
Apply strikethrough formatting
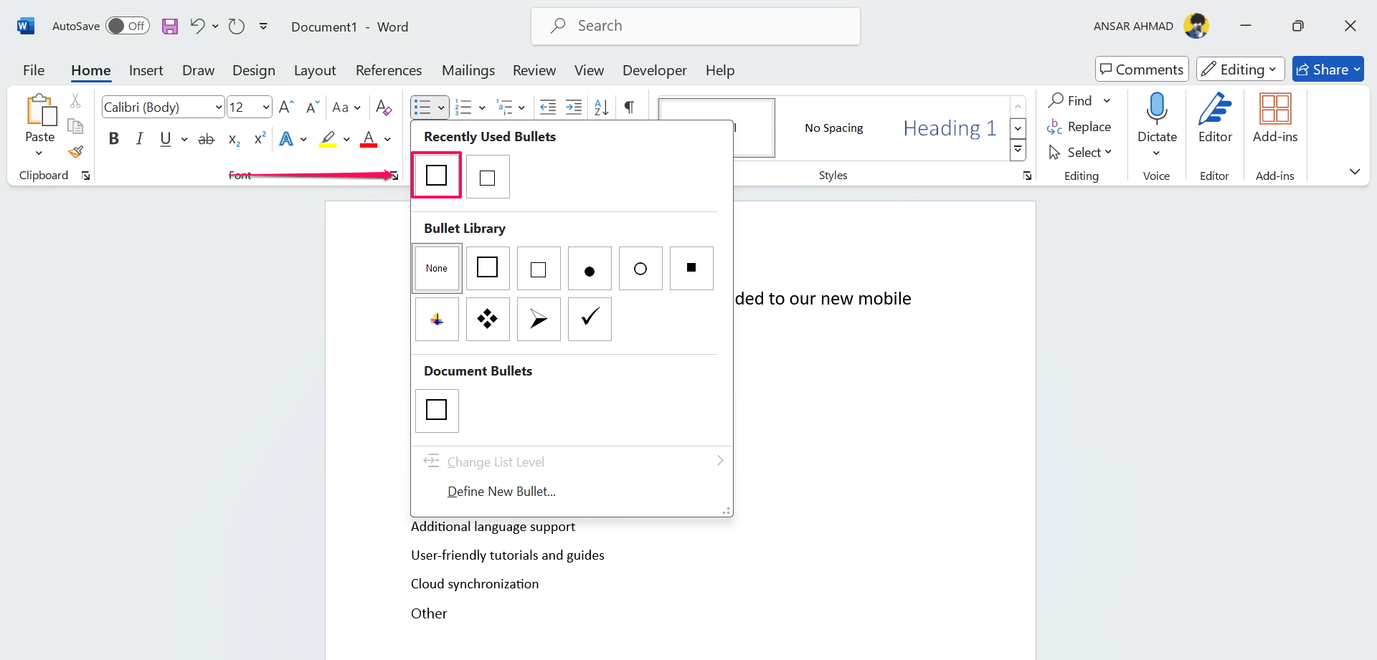click(207, 139)
